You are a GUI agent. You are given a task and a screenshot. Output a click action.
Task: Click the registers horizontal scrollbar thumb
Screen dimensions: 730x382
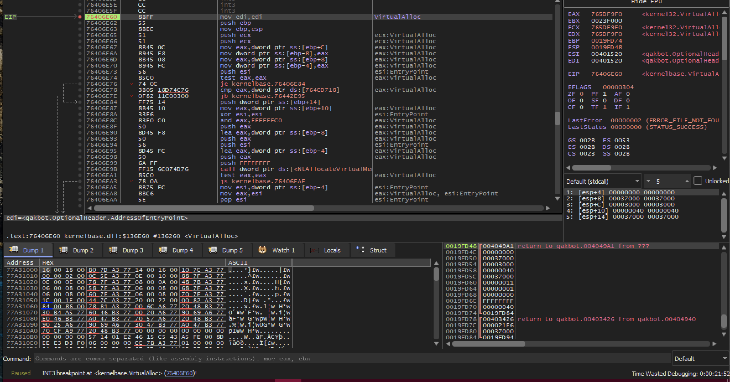[x=592, y=167]
